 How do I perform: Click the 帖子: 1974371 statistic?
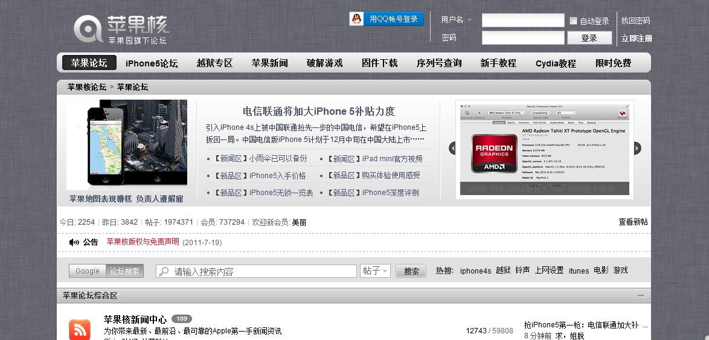pos(169,222)
